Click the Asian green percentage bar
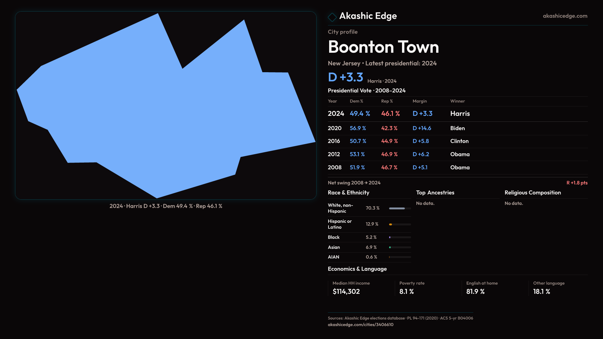 point(390,247)
